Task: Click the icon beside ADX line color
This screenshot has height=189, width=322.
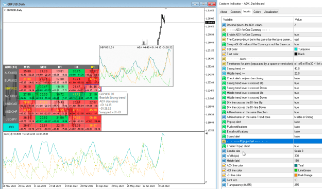Action: pos(224,165)
